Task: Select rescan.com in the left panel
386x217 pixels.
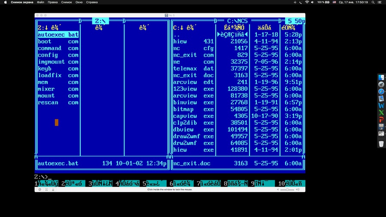Action: (58, 102)
